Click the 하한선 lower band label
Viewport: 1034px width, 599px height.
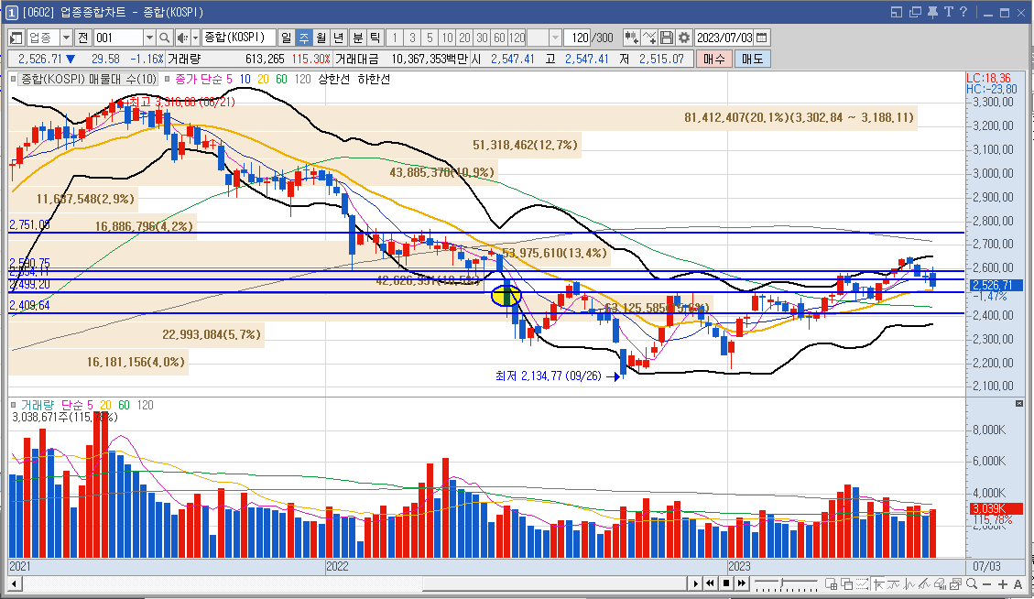pos(374,79)
